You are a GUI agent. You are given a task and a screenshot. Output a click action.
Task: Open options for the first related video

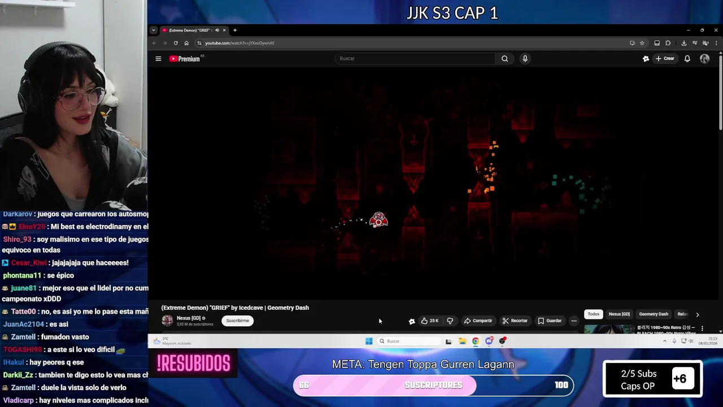702,328
